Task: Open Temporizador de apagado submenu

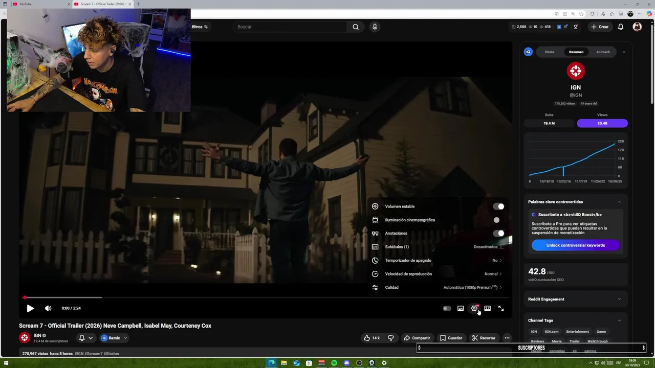Action: pos(438,260)
